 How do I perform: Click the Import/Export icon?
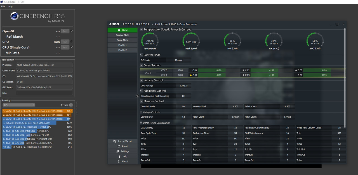[x=115, y=141]
